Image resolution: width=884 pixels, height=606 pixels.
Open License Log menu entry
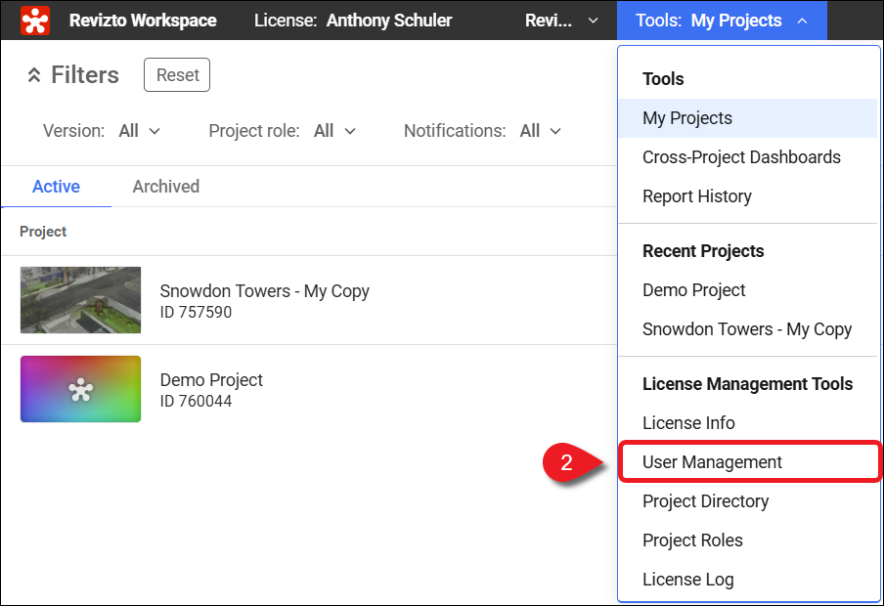687,580
